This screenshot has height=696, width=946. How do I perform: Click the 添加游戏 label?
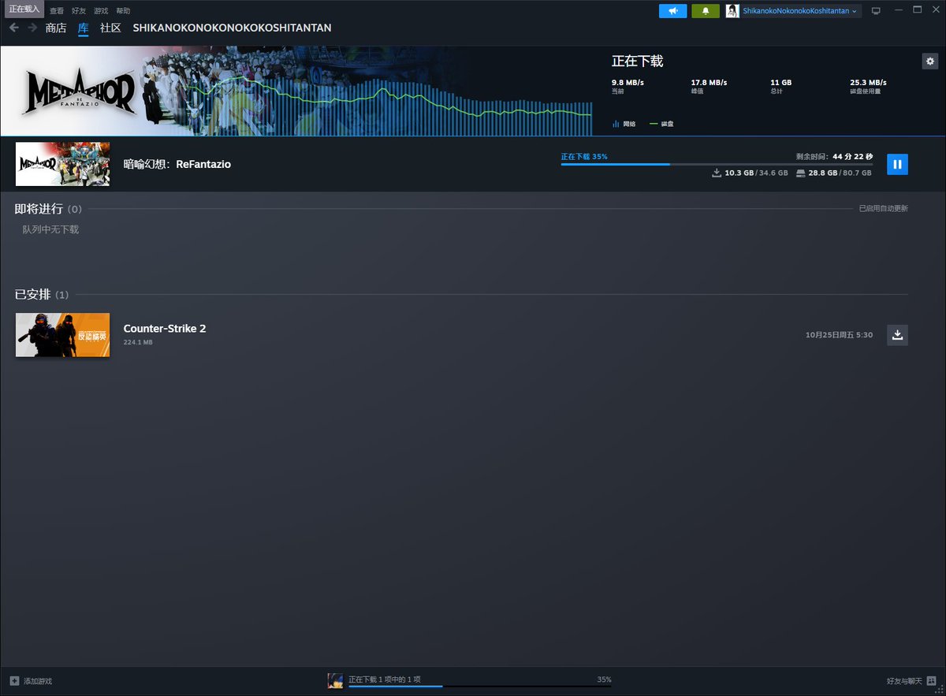click(x=38, y=681)
